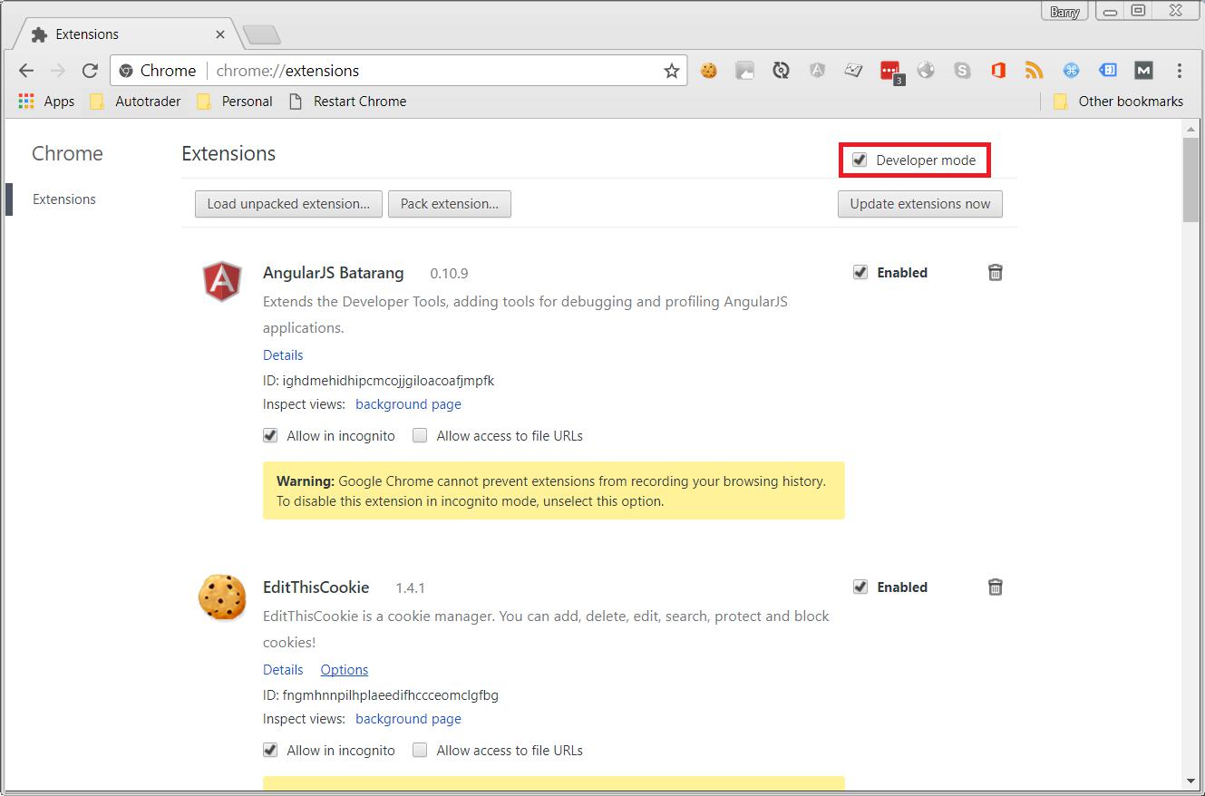Screen dimensions: 1205x796
Task: Click the grey globe extension icon
Action: pos(926,70)
